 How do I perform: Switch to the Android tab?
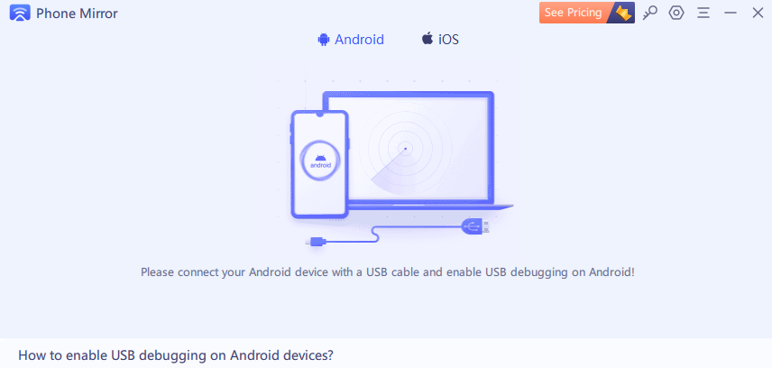pyautogui.click(x=351, y=40)
